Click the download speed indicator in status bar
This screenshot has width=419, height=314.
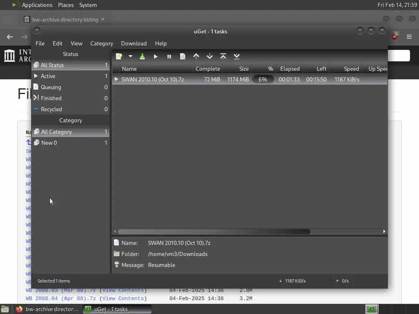tap(292, 281)
